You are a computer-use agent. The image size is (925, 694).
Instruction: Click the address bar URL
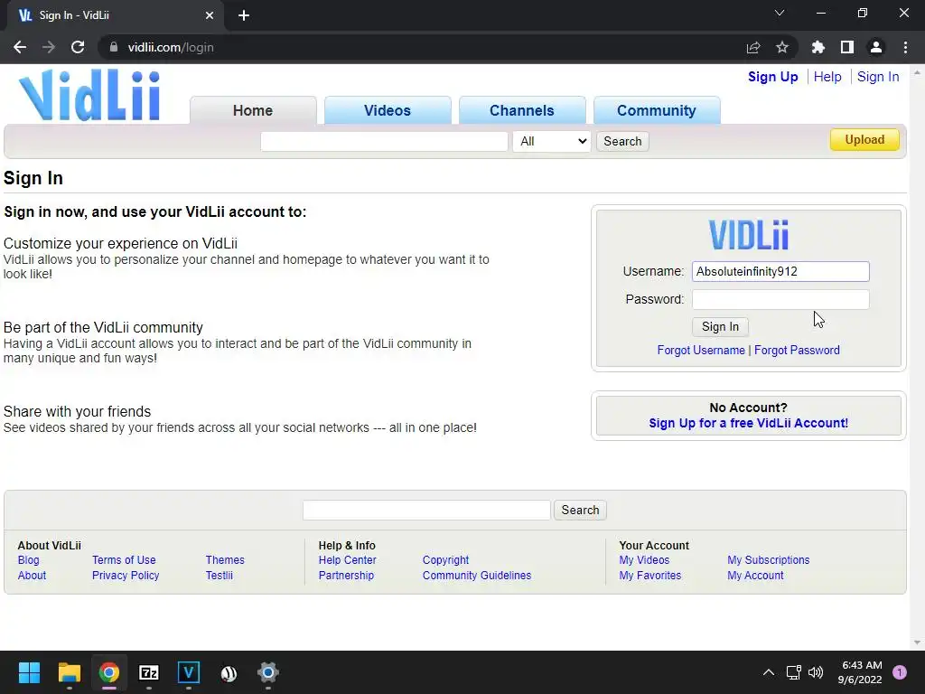171,47
